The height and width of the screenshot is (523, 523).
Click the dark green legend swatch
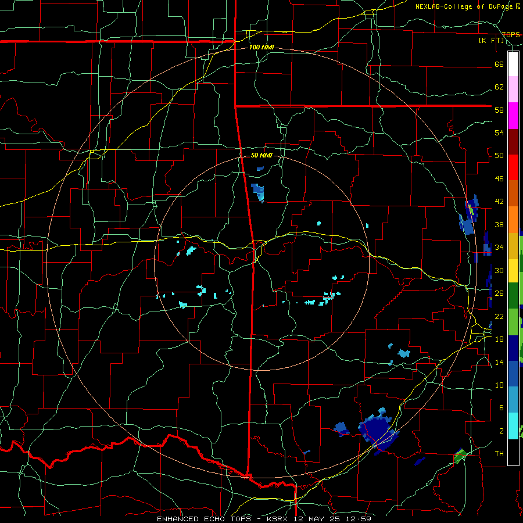point(513,296)
